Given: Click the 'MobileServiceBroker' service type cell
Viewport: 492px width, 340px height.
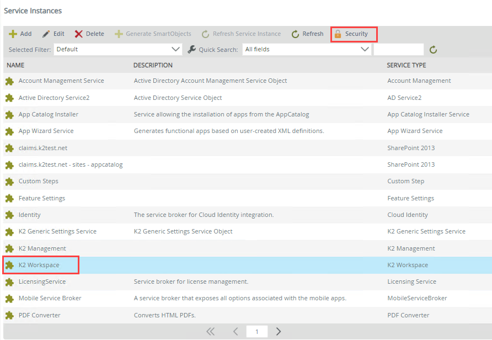Looking at the screenshot, I should point(418,298).
